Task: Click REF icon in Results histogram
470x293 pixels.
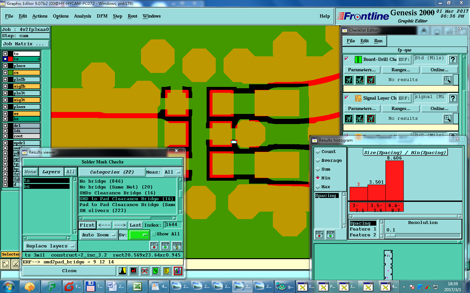Action: click(330, 234)
